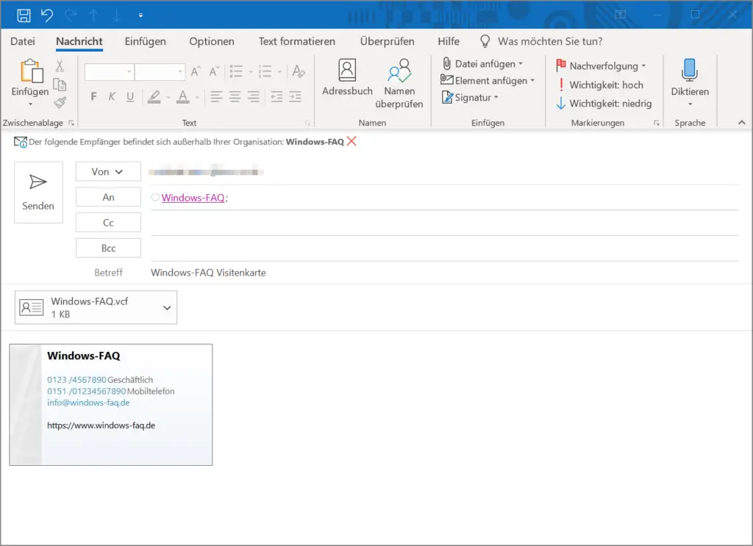Click the Windows-FAQ recipient link
The height and width of the screenshot is (546, 753).
pos(193,198)
